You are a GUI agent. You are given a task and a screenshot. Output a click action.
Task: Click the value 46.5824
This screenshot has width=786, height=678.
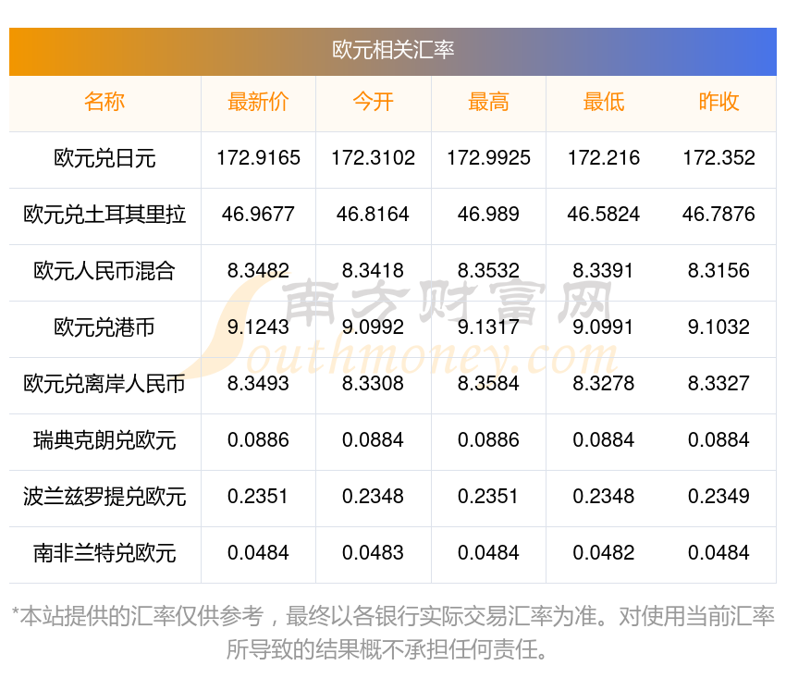click(x=604, y=215)
